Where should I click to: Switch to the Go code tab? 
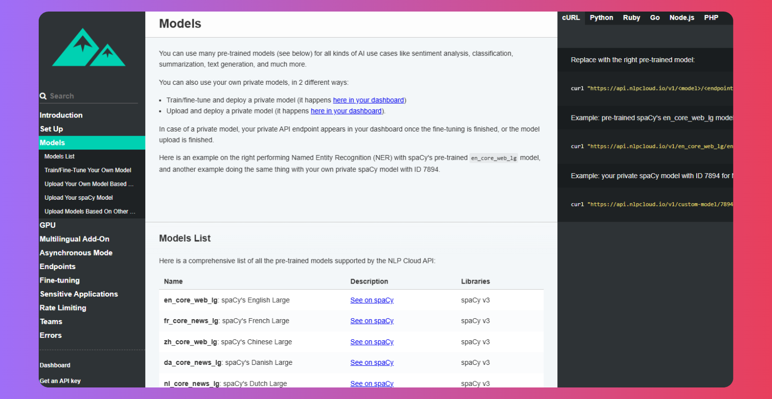[x=654, y=18]
